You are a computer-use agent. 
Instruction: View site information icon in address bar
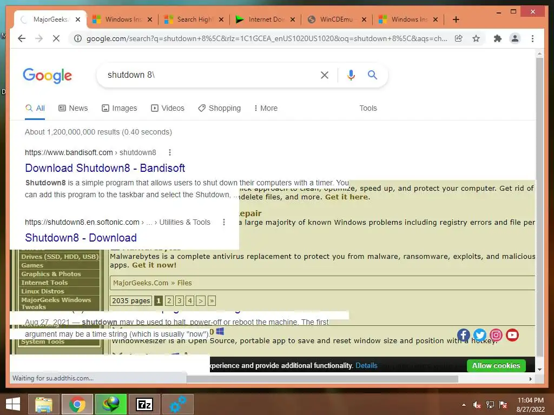click(77, 38)
